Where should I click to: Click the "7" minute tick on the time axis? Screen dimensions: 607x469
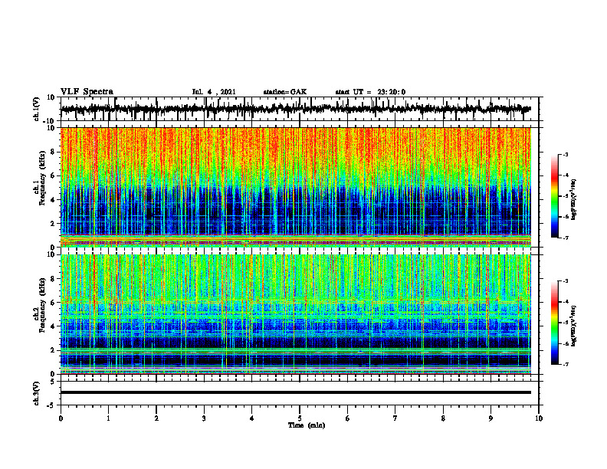click(x=395, y=418)
